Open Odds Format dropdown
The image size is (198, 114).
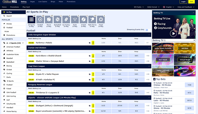click(x=153, y=7)
